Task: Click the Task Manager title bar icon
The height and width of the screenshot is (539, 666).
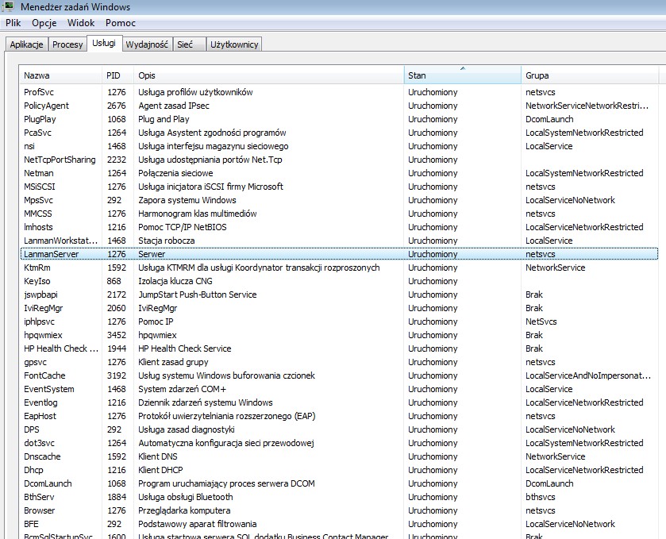Action: pyautogui.click(x=9, y=6)
